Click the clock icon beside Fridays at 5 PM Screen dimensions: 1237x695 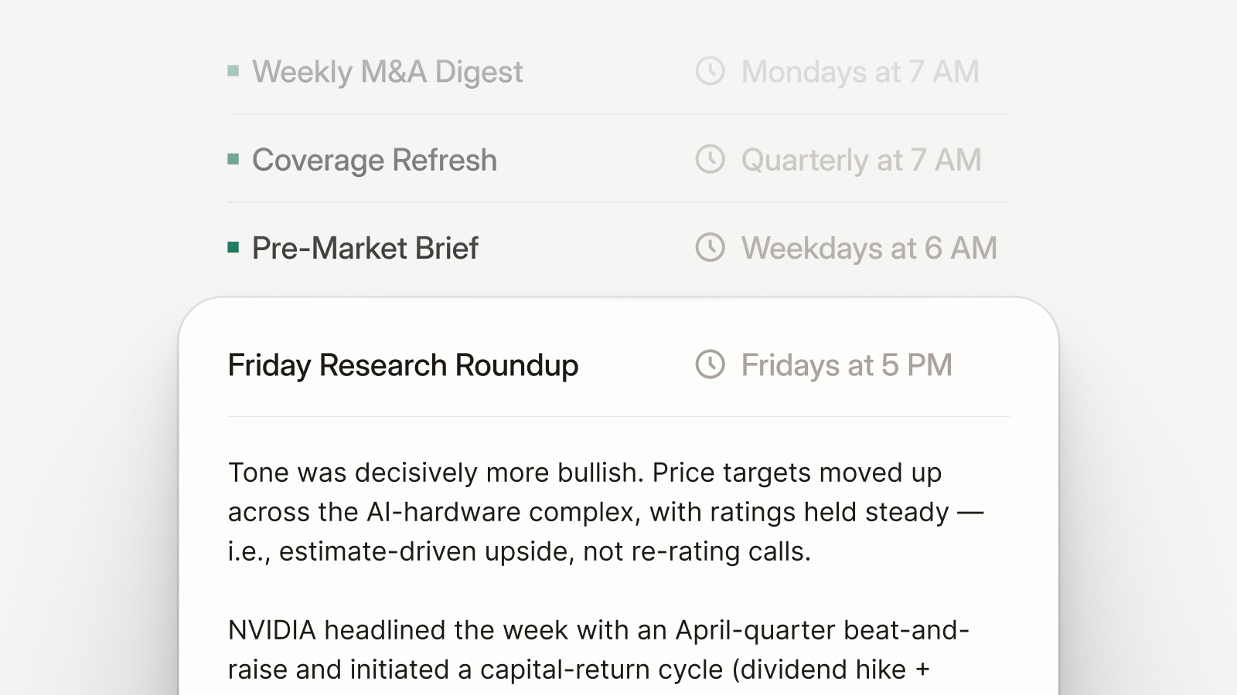pyautogui.click(x=710, y=364)
